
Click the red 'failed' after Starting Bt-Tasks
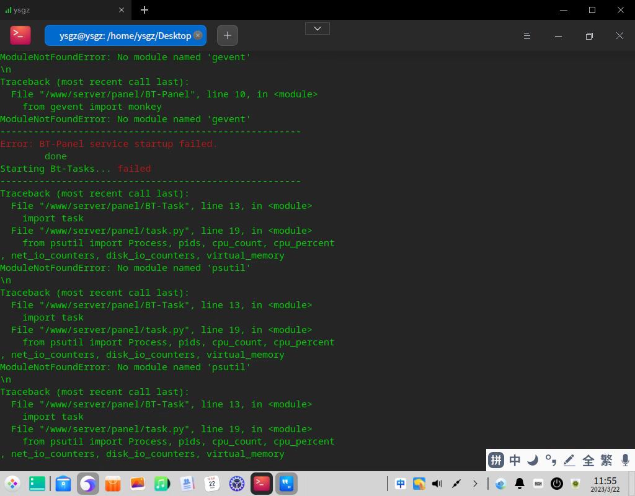click(x=134, y=169)
